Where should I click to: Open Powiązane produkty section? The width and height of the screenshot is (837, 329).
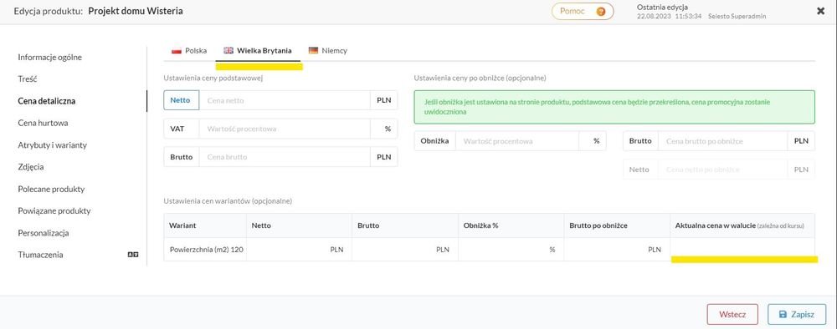pos(54,210)
